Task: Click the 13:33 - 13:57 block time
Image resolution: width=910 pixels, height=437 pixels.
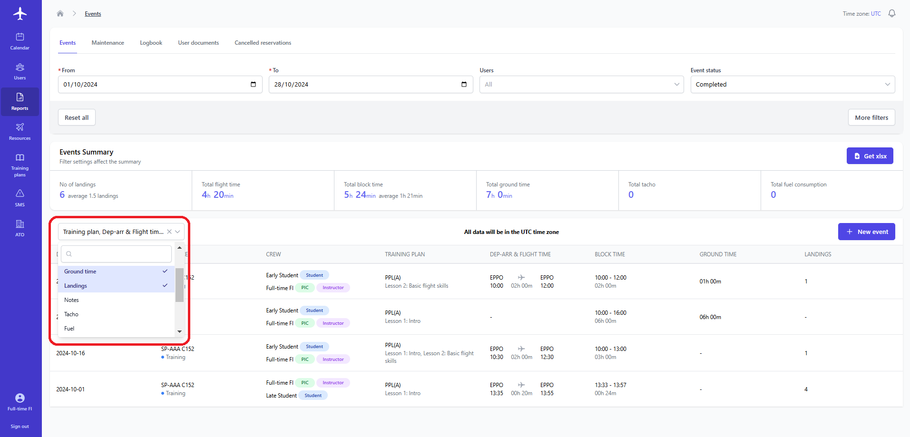Action: click(610, 385)
